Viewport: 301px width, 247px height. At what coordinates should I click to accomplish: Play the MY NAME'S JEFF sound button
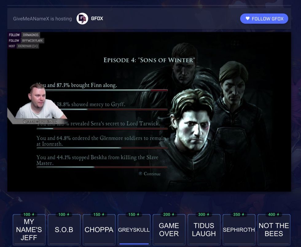(x=29, y=230)
